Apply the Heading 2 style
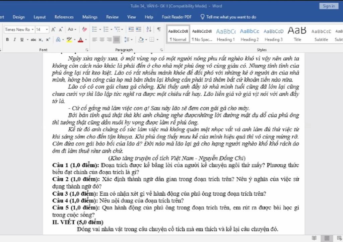343x242 pixels. (x=250, y=35)
